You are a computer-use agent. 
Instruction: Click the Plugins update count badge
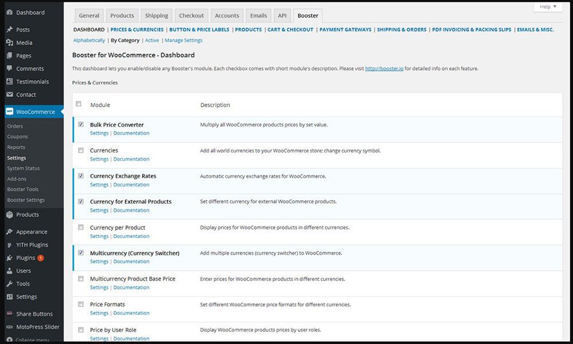(x=41, y=258)
